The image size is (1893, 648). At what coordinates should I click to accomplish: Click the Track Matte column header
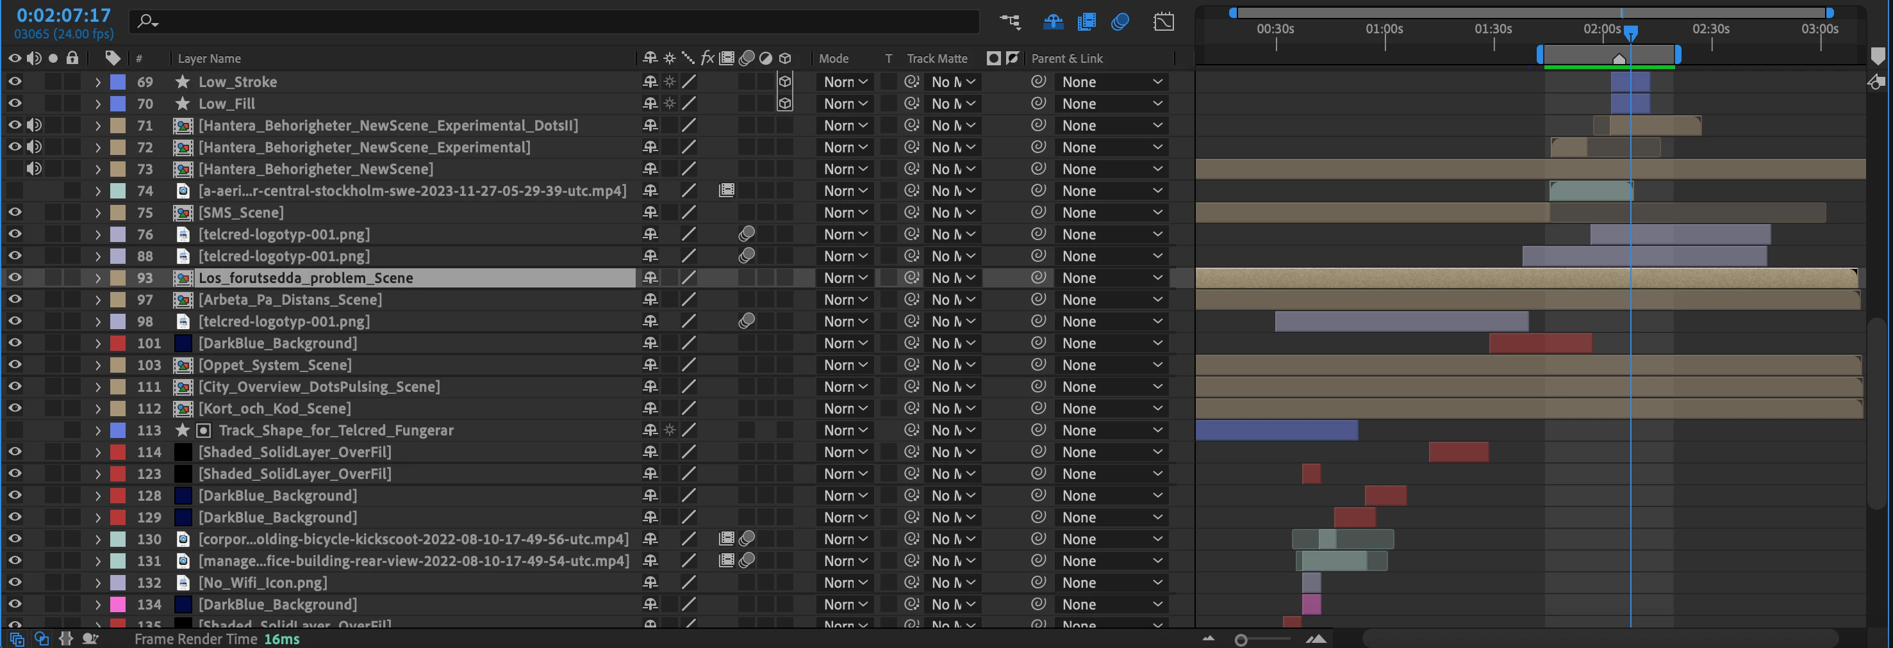pyautogui.click(x=937, y=58)
